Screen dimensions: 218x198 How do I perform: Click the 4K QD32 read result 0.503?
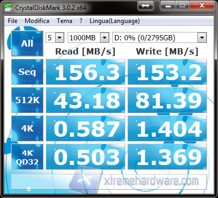click(x=85, y=157)
